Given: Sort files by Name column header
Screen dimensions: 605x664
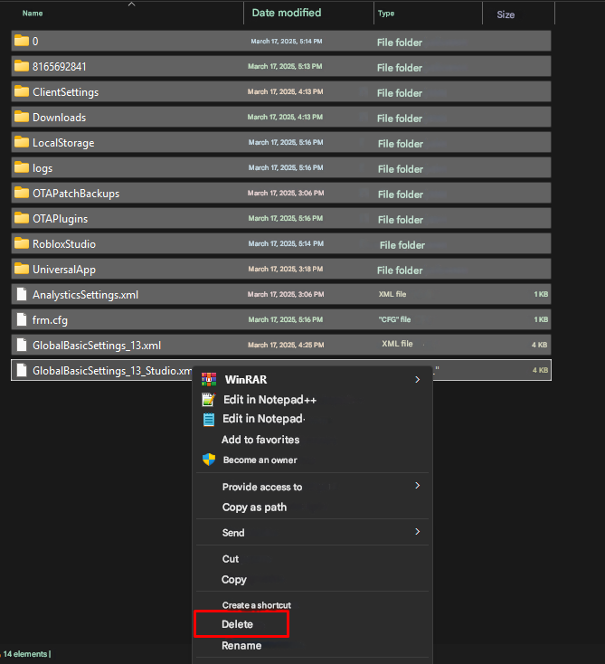Looking at the screenshot, I should click(33, 14).
